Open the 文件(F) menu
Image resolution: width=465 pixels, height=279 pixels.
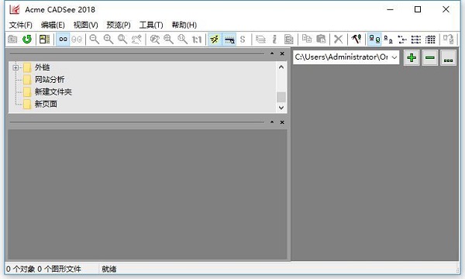point(20,25)
